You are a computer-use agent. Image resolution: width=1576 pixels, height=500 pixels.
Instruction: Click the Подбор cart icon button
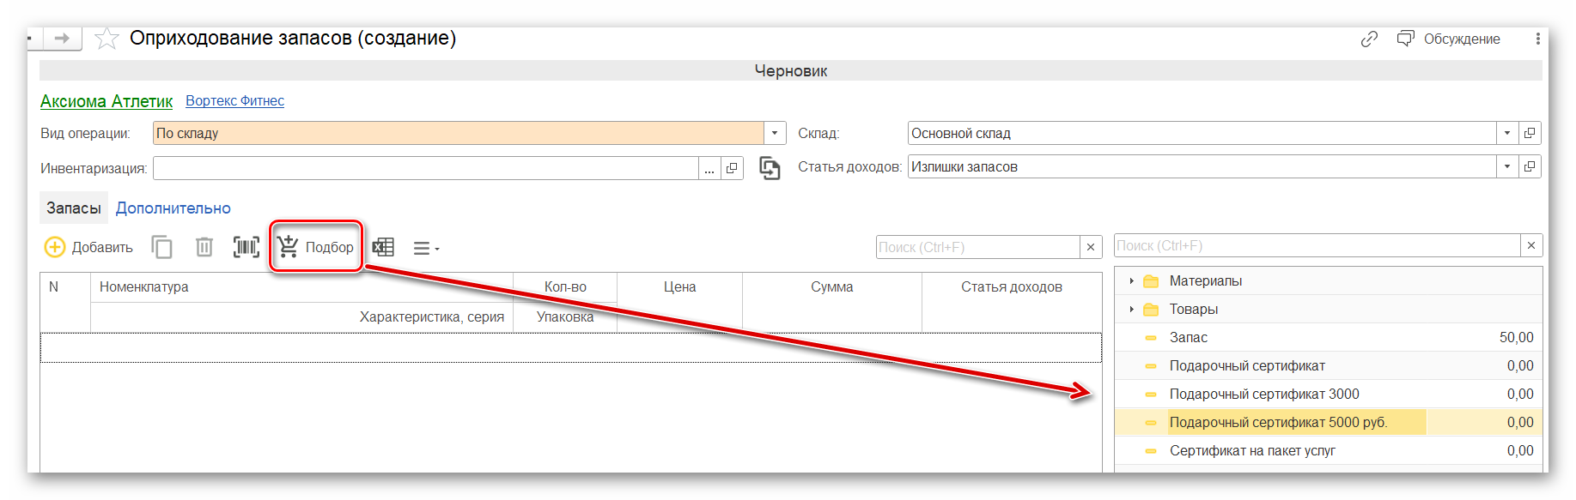tap(315, 247)
